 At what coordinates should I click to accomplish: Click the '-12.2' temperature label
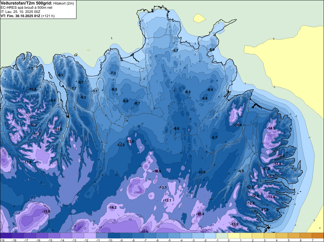tap(33, 125)
